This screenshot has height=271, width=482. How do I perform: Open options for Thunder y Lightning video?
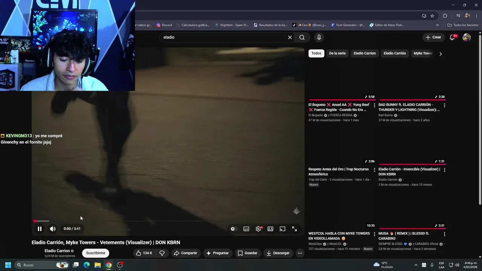(x=444, y=105)
